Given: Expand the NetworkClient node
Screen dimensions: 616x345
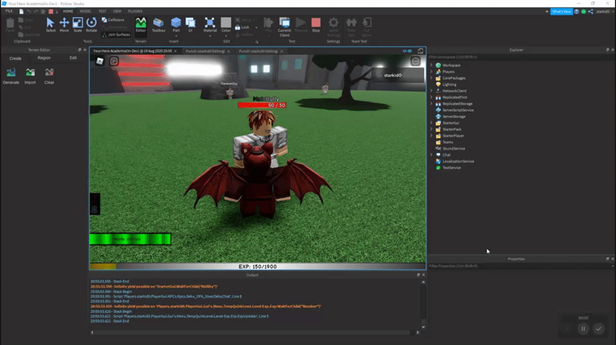Looking at the screenshot, I should tap(431, 91).
